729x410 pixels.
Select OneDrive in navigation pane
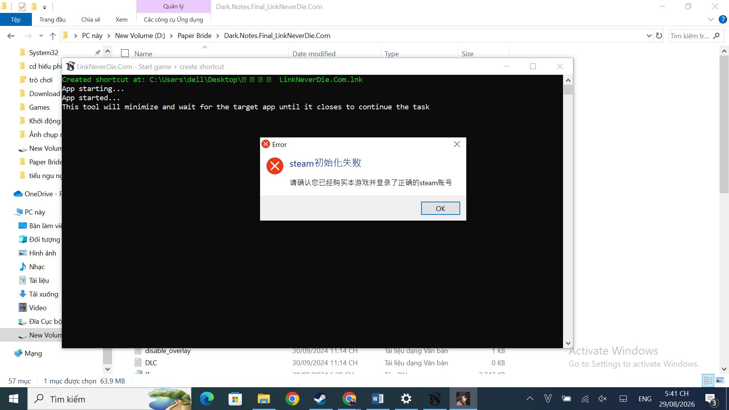(x=38, y=194)
